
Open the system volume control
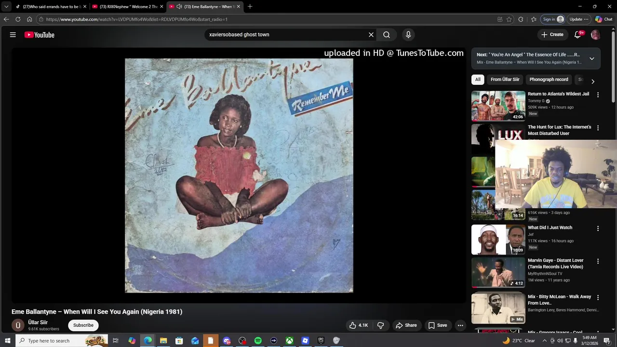[560, 341]
